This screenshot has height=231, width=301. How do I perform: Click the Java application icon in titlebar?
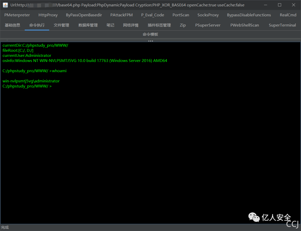[5, 5]
